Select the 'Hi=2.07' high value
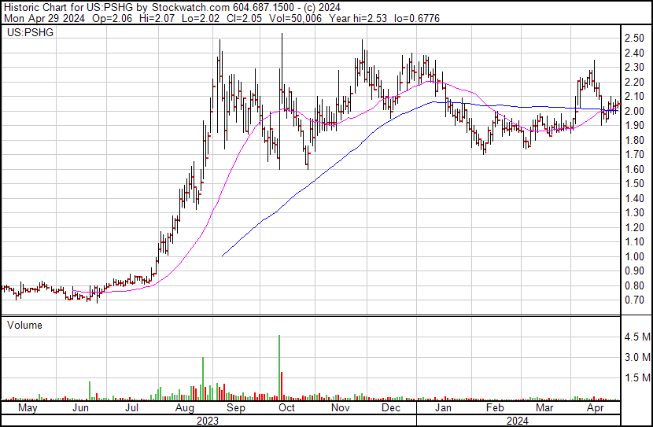The image size is (653, 427). (x=158, y=18)
